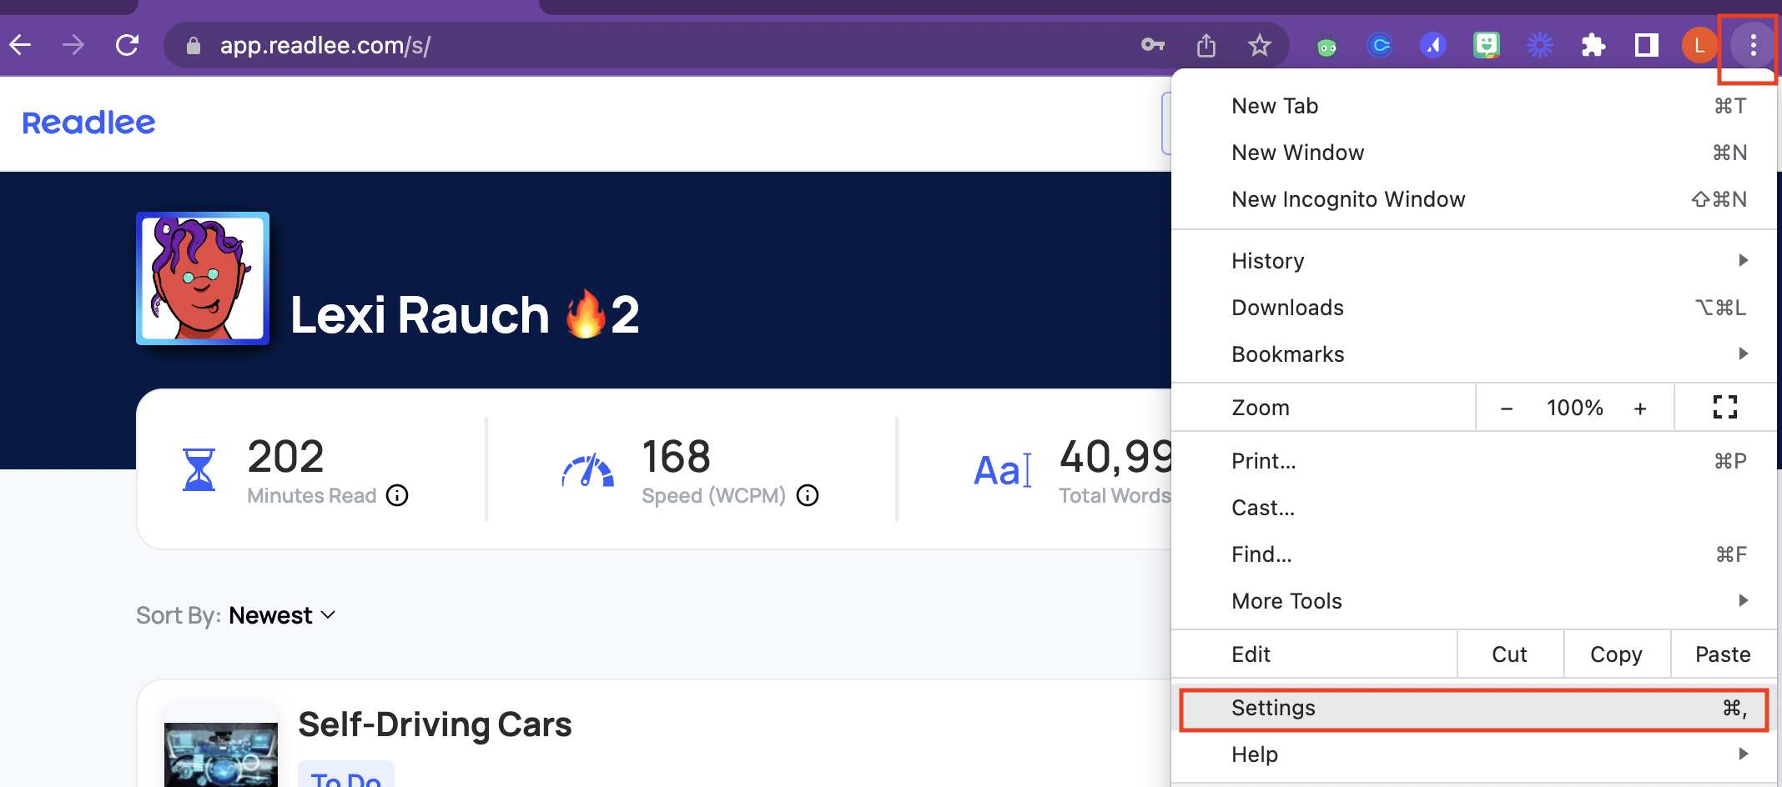1782x787 pixels.
Task: Click the three-dot Chrome menu button
Action: click(x=1753, y=45)
